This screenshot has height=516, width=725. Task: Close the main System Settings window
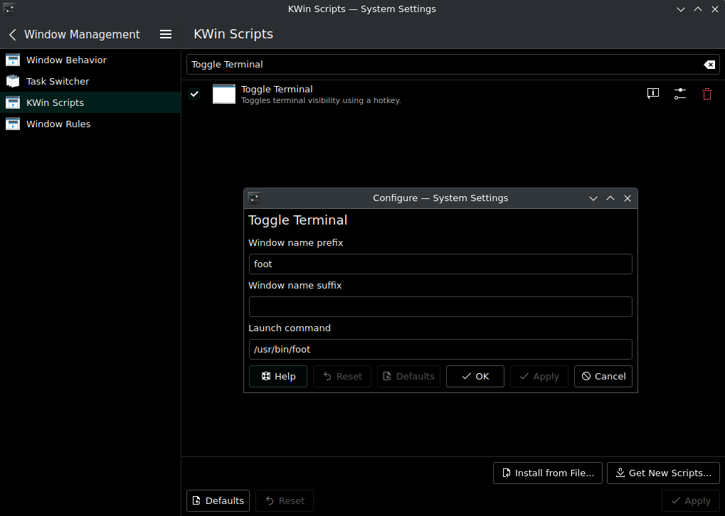[x=715, y=9]
